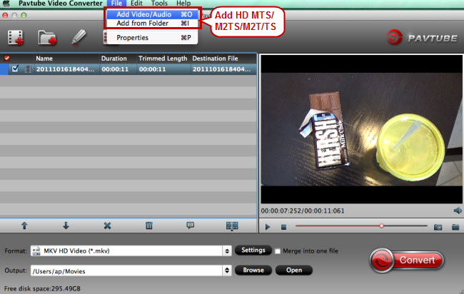Clear the list with trash icon
The width and height of the screenshot is (464, 294).
point(149,225)
